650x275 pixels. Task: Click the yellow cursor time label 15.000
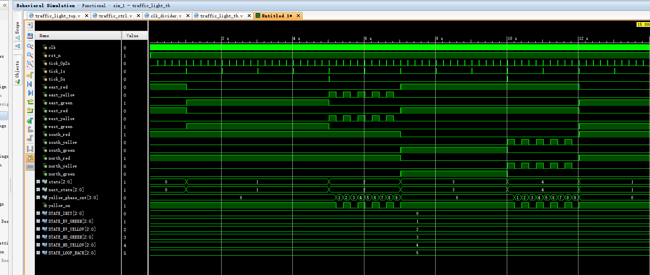pyautogui.click(x=643, y=24)
